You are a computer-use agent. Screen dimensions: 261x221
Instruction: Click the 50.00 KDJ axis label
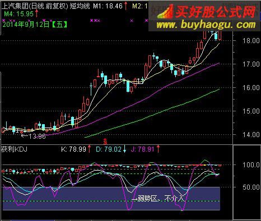[x=251, y=187]
